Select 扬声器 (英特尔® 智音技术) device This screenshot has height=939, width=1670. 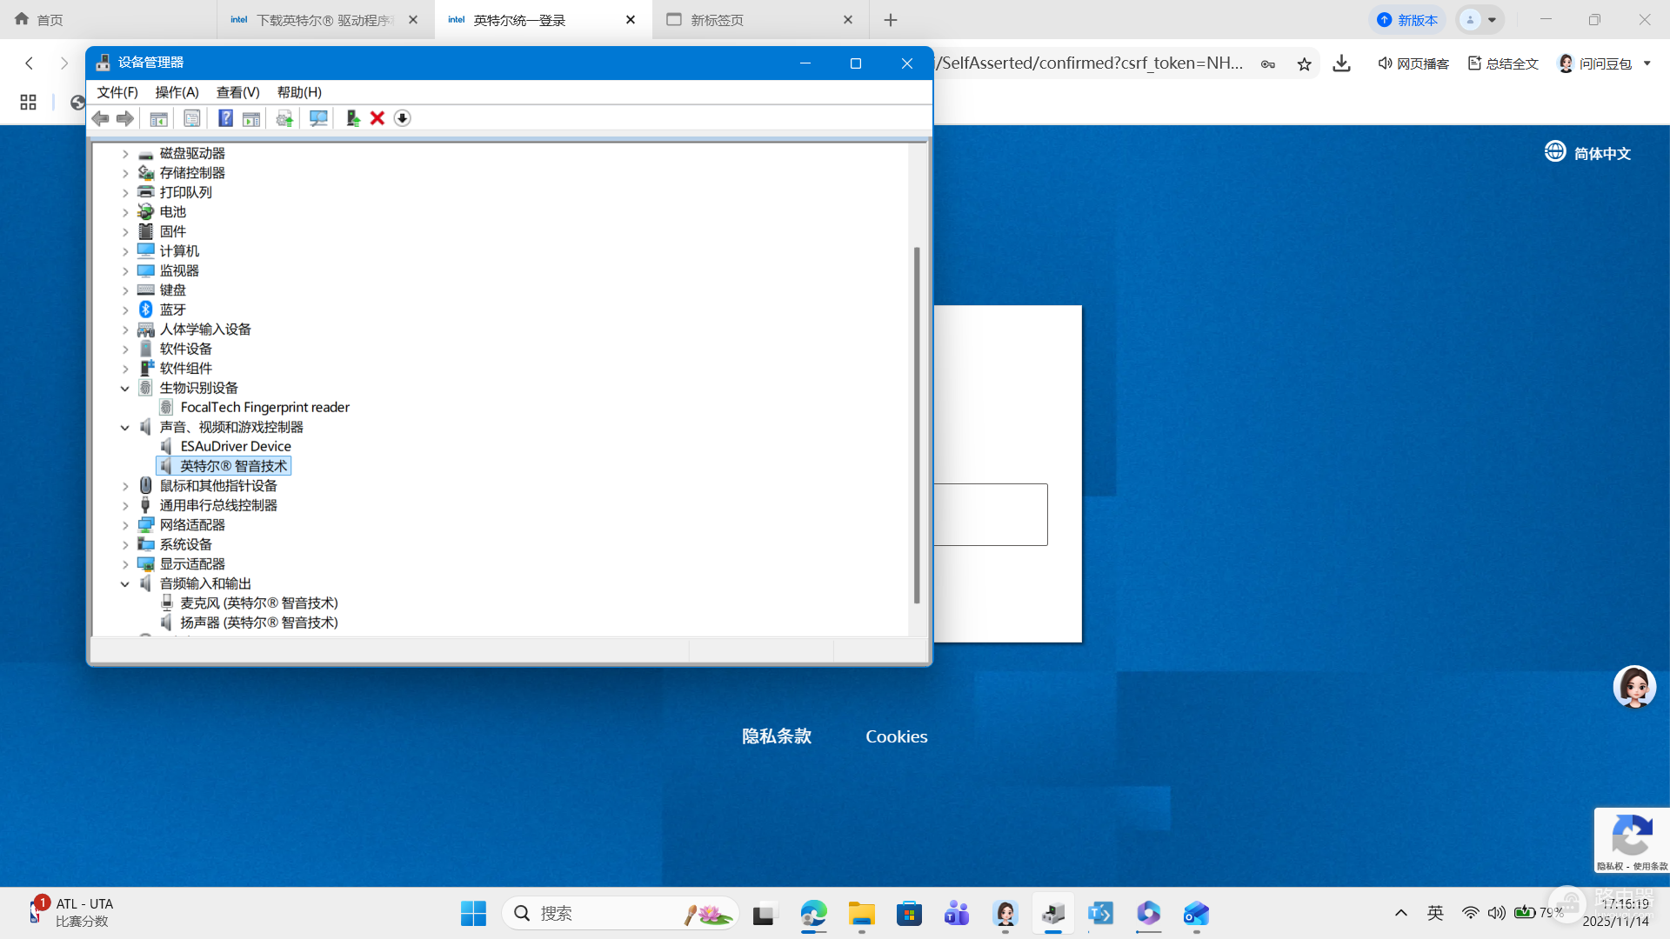[259, 623]
